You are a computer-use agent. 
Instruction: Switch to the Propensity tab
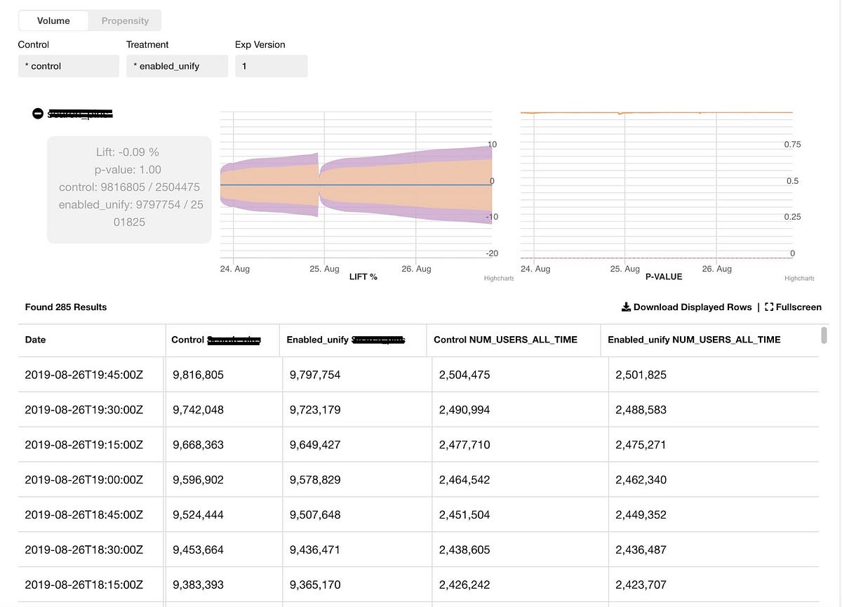124,20
